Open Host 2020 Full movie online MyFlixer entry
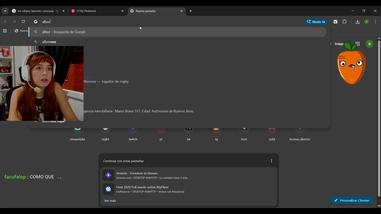The width and height of the screenshot is (381, 214). [189, 189]
